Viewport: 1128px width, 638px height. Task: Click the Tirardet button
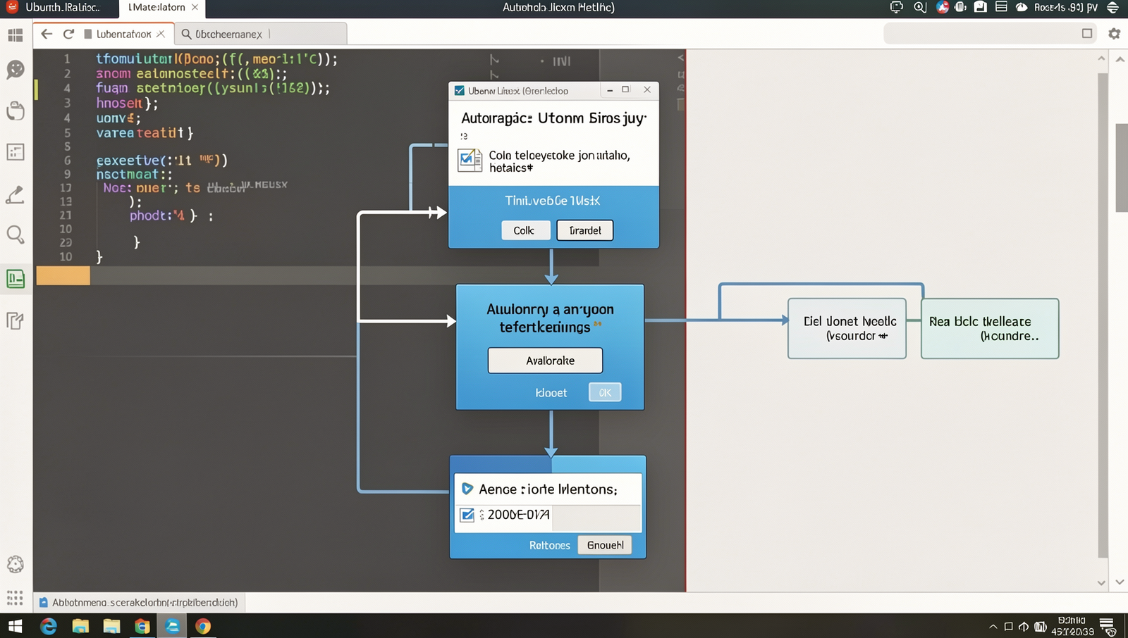point(584,230)
